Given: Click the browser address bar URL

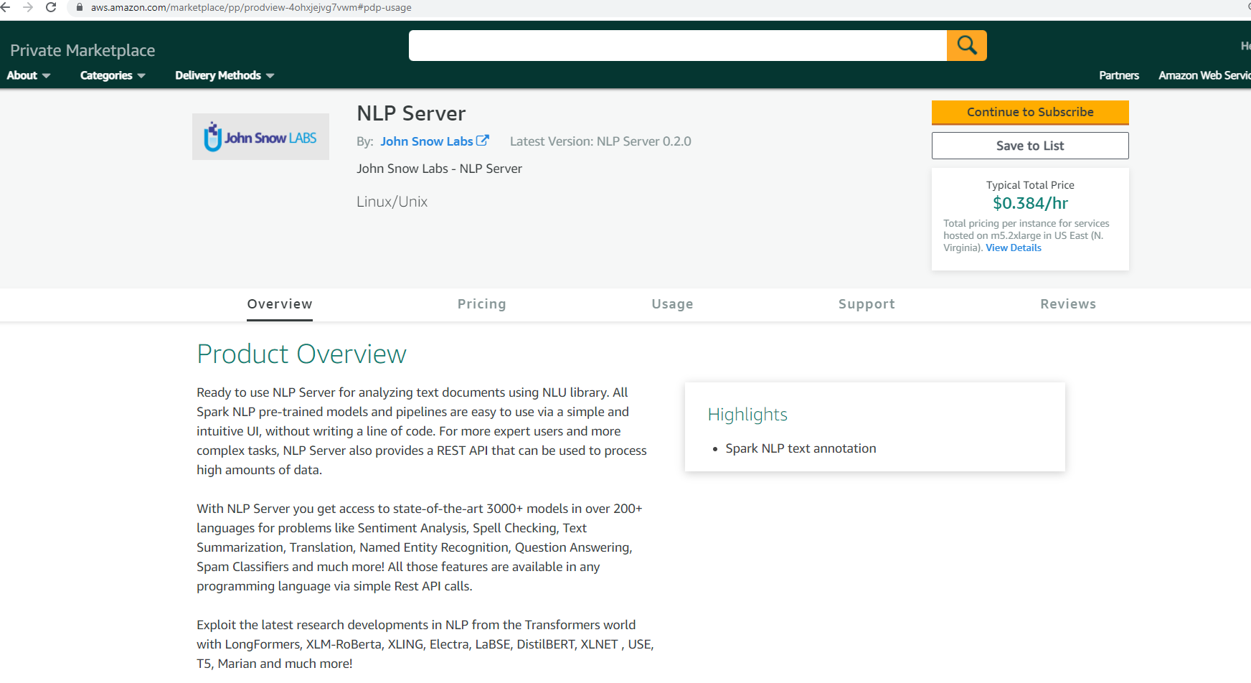Looking at the screenshot, I should (x=251, y=7).
